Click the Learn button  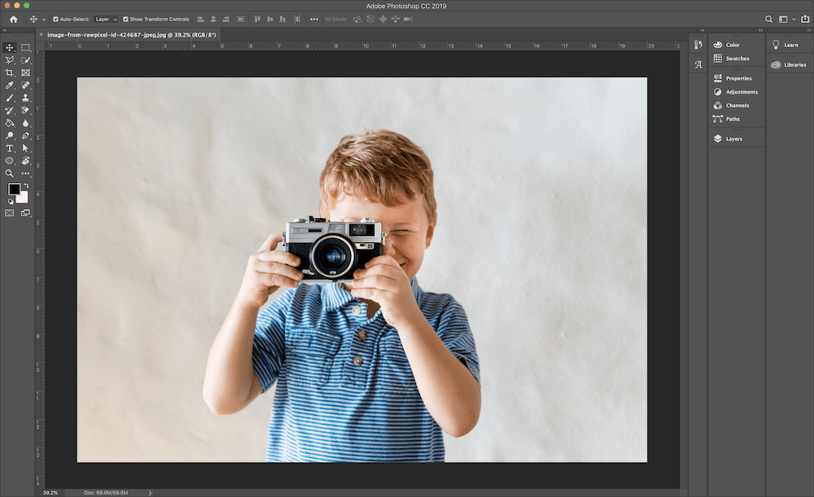[790, 45]
